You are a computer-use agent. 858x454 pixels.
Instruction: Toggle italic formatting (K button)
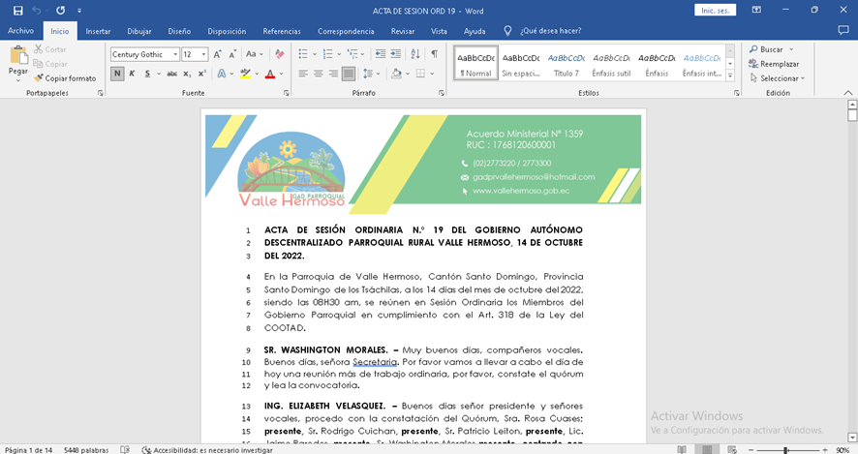[132, 74]
